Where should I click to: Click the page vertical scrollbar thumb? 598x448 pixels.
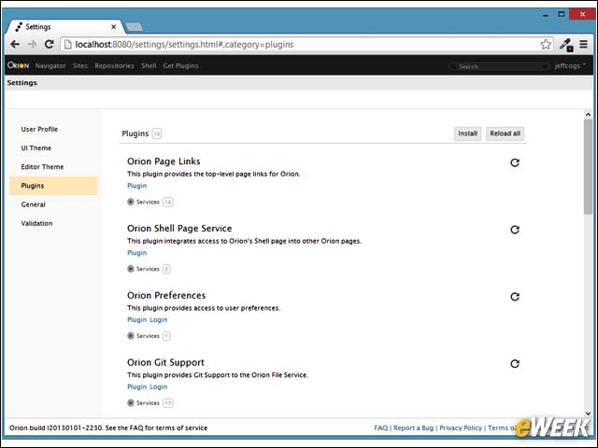click(x=588, y=167)
